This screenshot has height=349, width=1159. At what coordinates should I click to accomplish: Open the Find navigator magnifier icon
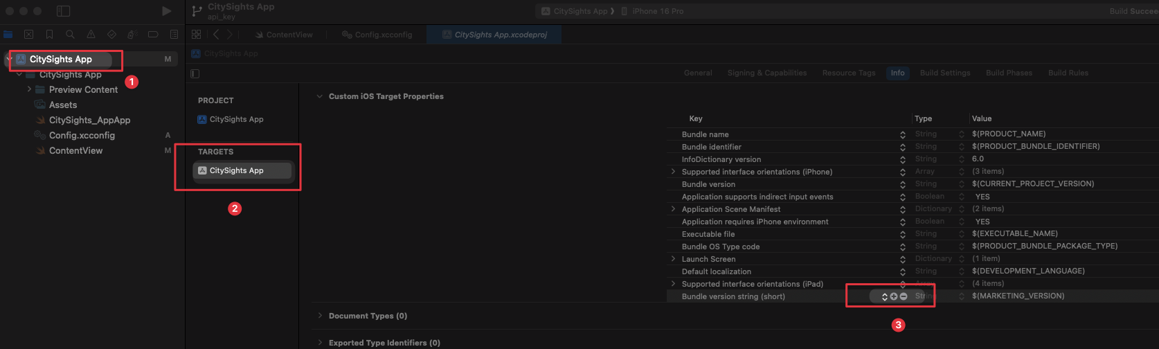coord(70,34)
